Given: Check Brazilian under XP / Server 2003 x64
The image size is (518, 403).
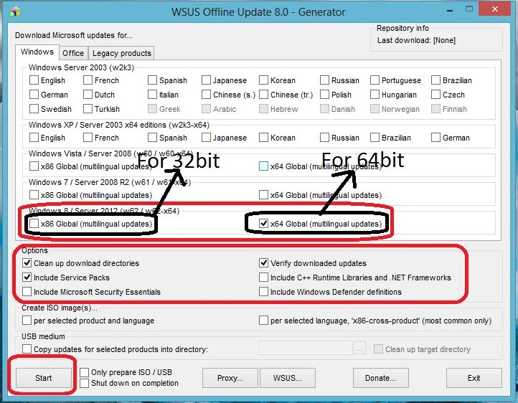Looking at the screenshot, I should [x=375, y=137].
